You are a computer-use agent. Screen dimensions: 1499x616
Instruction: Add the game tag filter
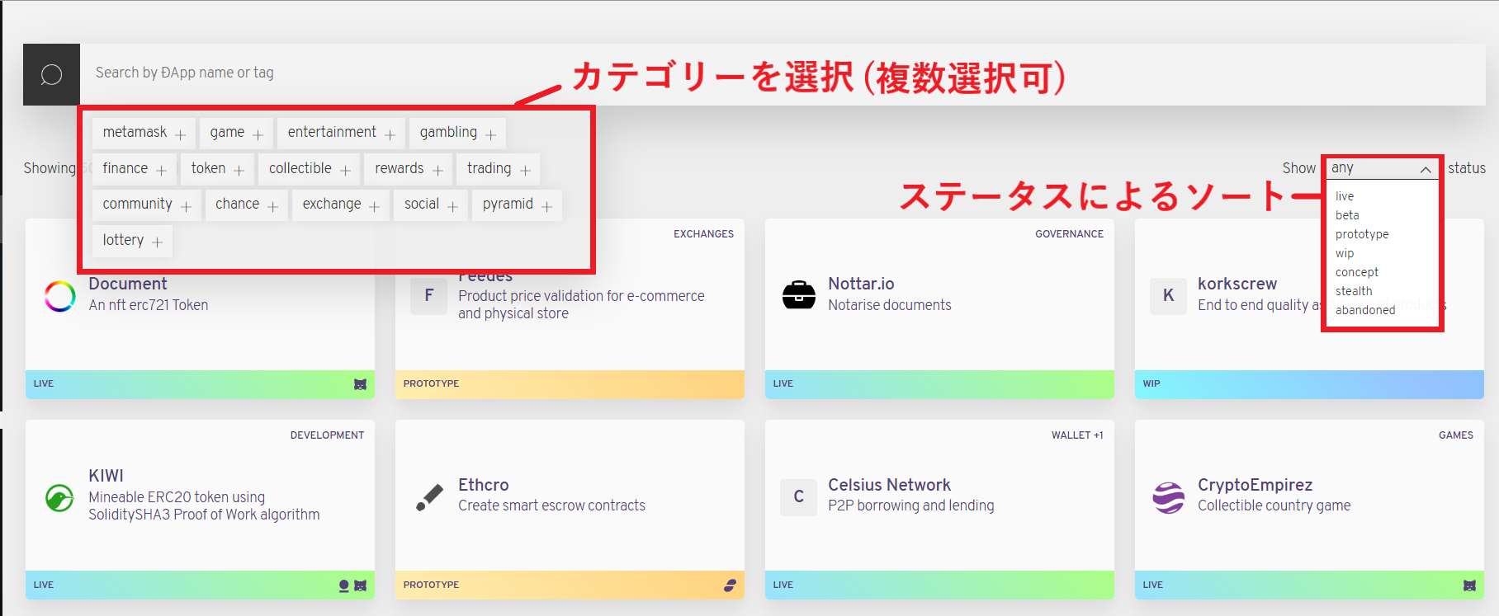tap(236, 133)
